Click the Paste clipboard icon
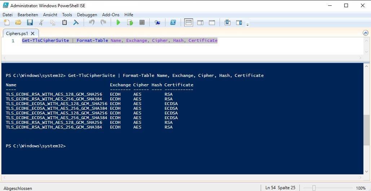Screen dimensions: 371x191 64,22
